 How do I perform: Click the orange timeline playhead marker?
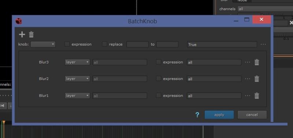pos(4,122)
